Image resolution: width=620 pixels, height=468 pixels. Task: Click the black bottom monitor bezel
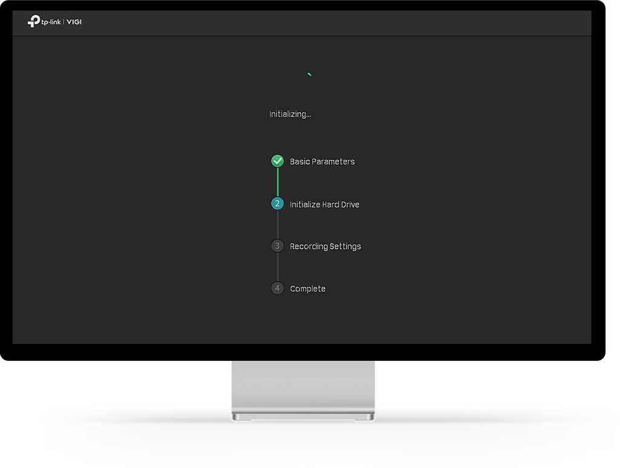coord(303,352)
